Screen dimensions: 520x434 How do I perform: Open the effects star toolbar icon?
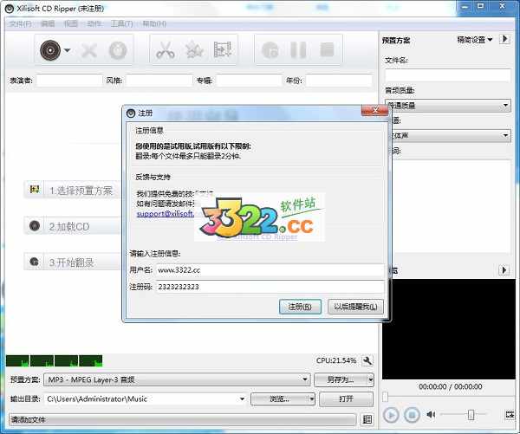point(194,50)
